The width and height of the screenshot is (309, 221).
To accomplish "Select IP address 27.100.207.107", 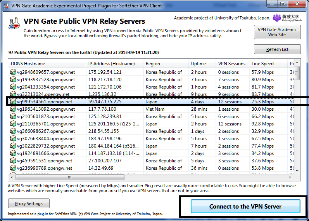I will coord(105,161).
